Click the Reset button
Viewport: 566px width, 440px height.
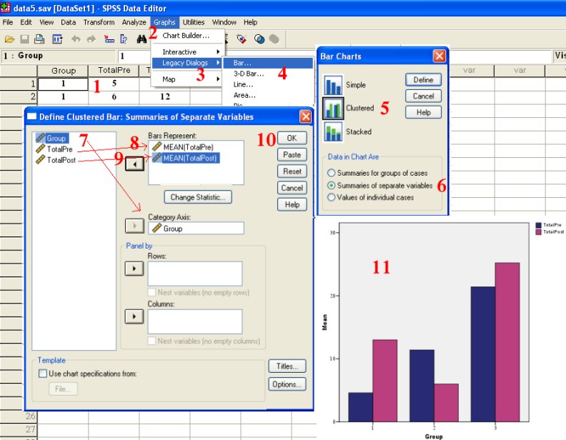pos(292,171)
